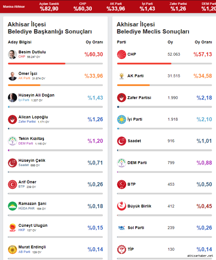Image resolution: width=216 pixels, height=260 pixels.
Task: Click the TİP party logo
Action: click(x=122, y=249)
